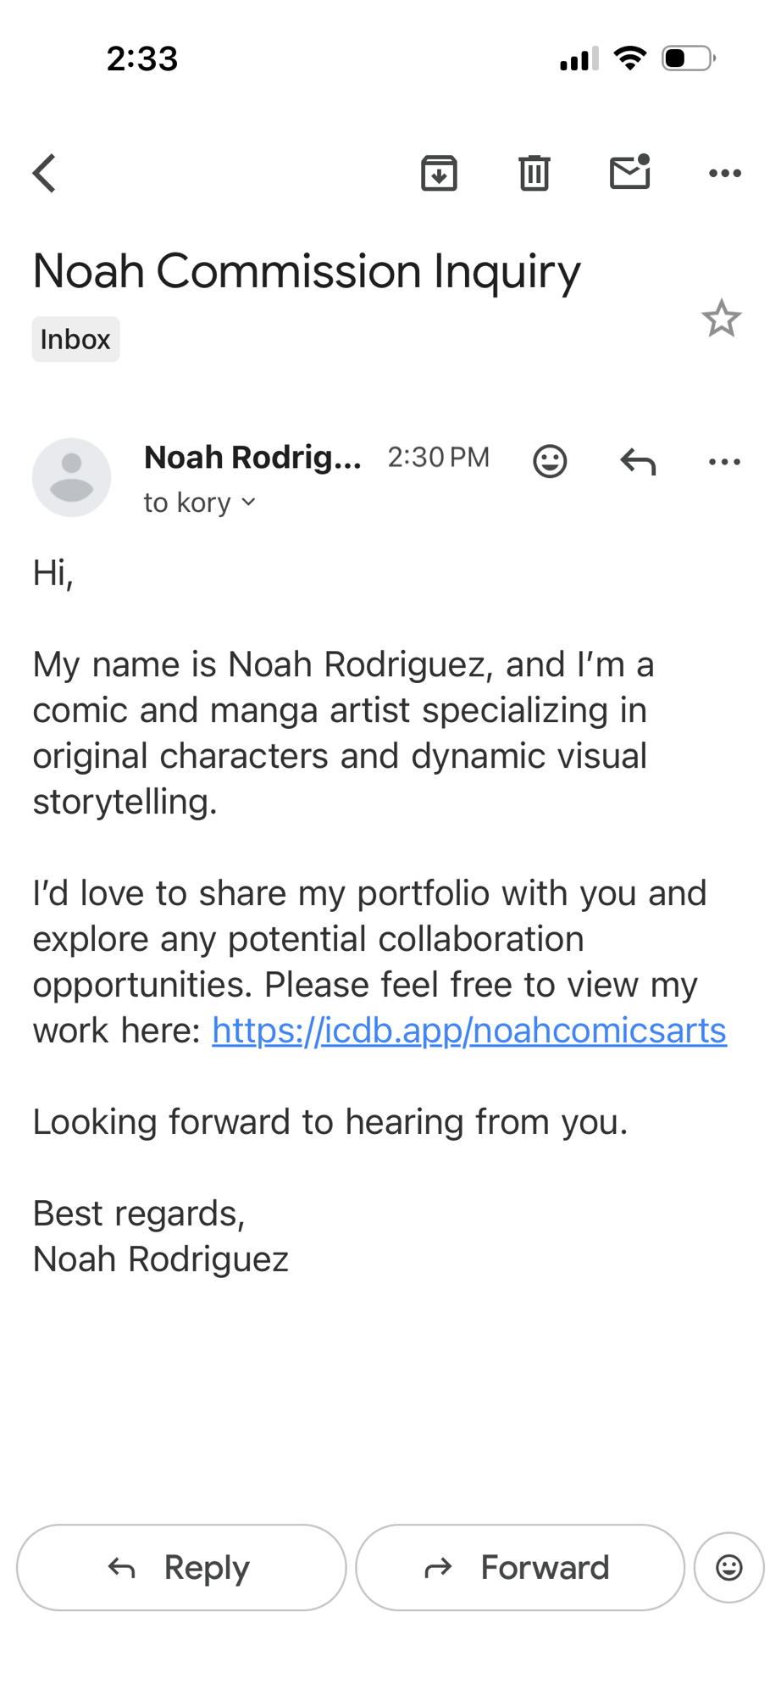This screenshot has height=1695, width=781.
Task: Open message-level three-dot options
Action: (724, 461)
